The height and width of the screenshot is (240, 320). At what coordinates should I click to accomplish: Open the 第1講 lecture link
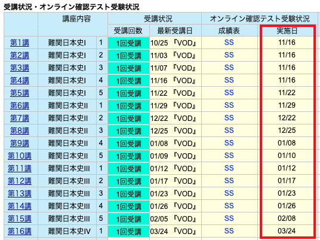coord(20,42)
